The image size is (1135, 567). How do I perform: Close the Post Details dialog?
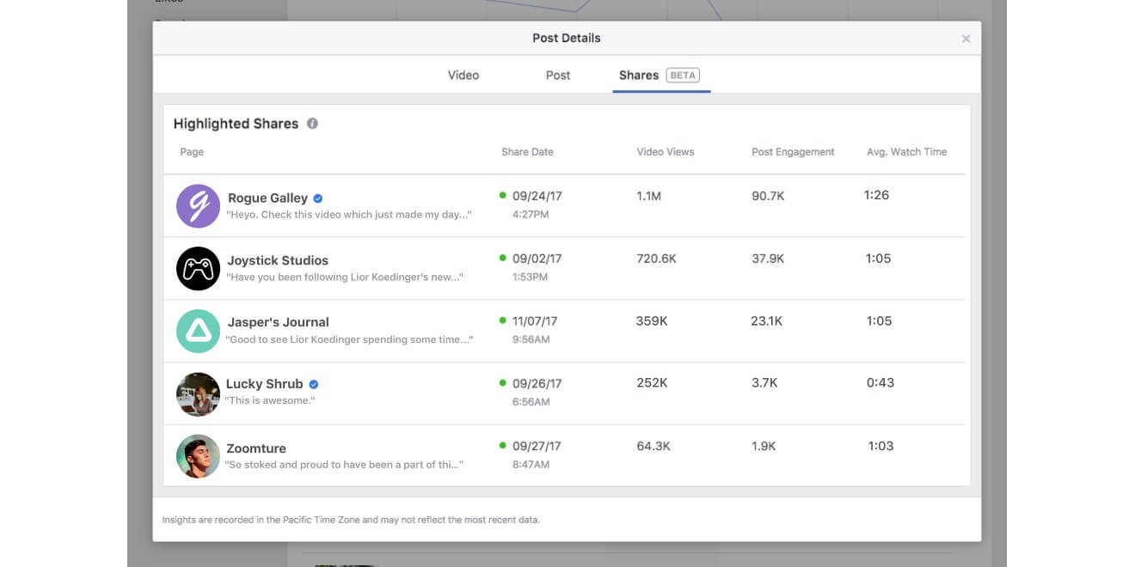(x=966, y=39)
